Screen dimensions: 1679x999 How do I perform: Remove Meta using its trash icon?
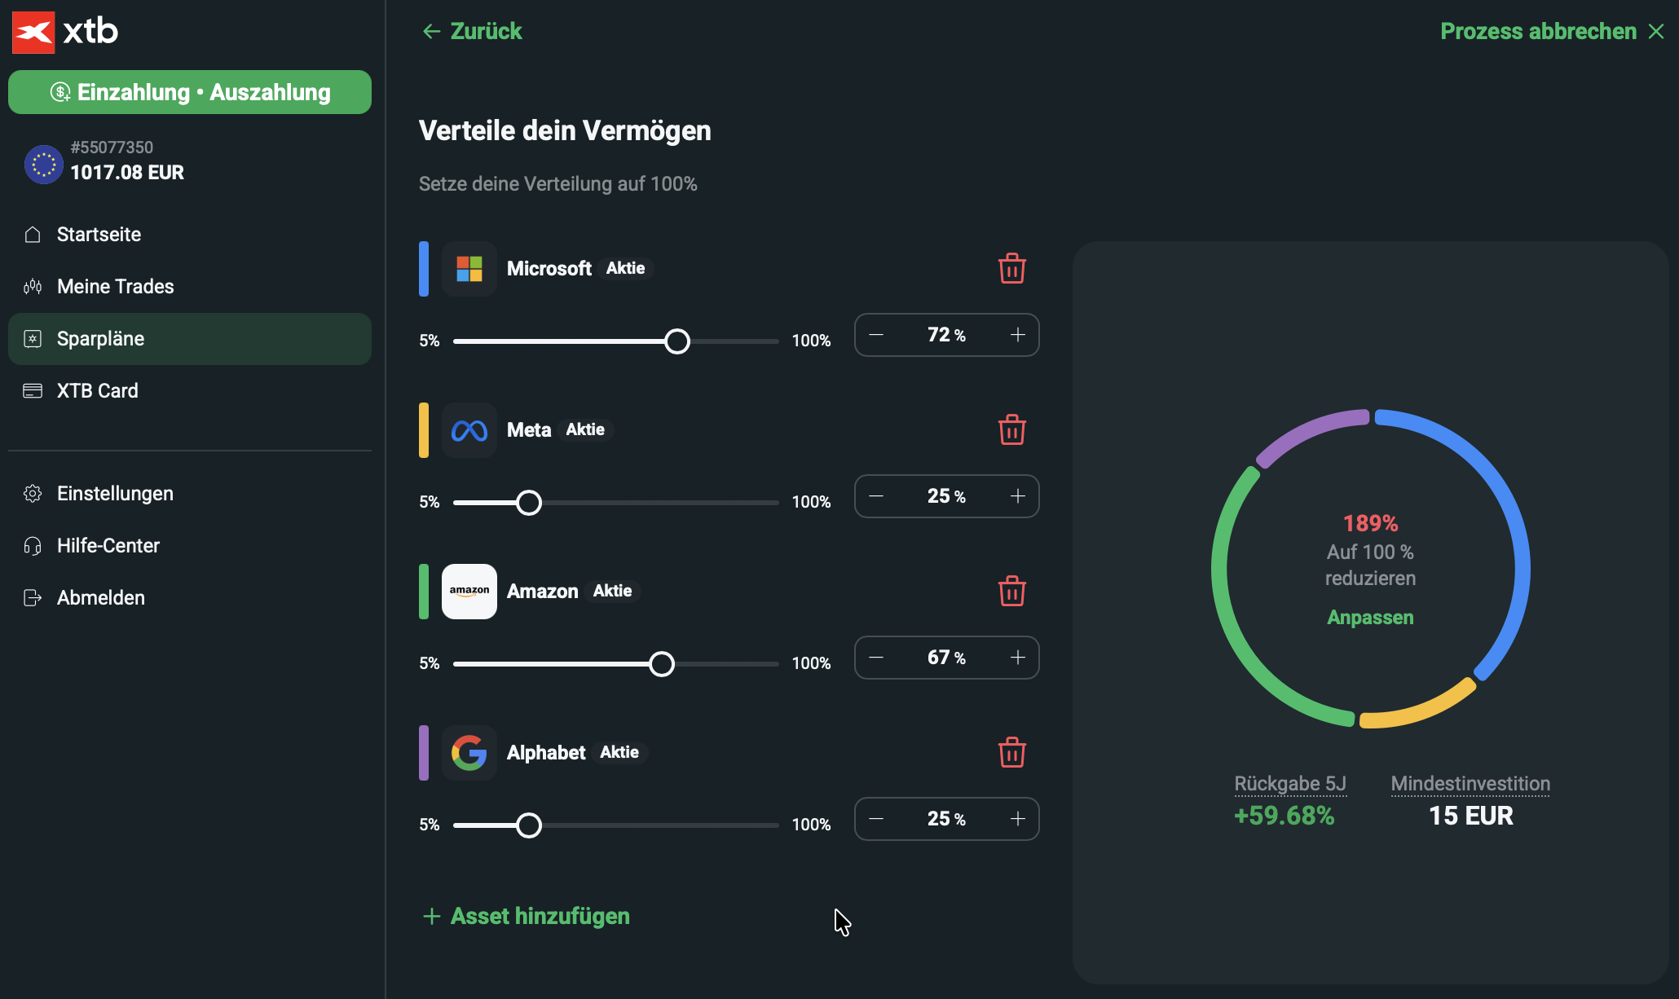pos(1011,429)
